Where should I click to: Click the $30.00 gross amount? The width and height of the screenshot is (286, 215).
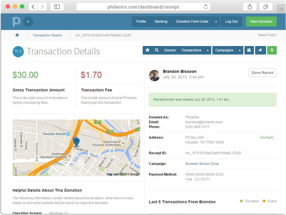click(x=25, y=75)
